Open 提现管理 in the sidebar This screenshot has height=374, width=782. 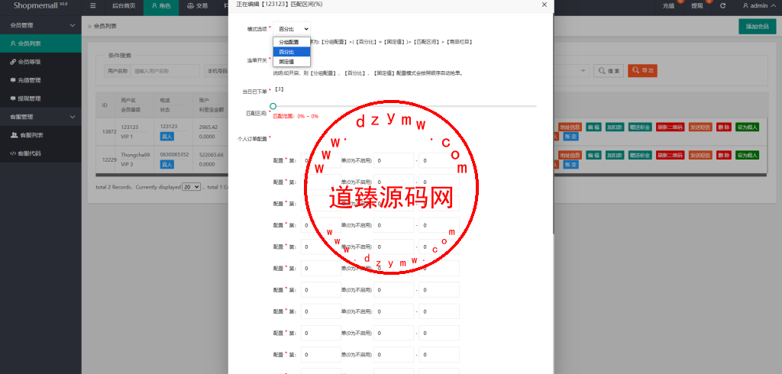coord(40,98)
